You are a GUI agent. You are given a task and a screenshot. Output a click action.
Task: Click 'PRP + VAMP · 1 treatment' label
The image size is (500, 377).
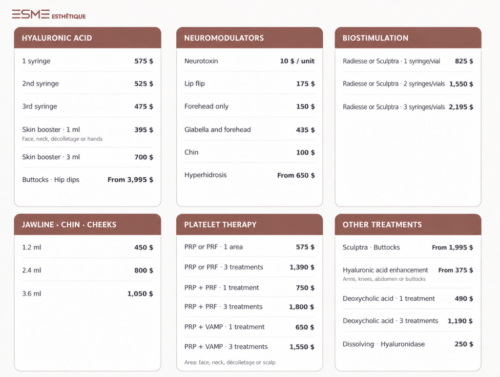(x=225, y=327)
